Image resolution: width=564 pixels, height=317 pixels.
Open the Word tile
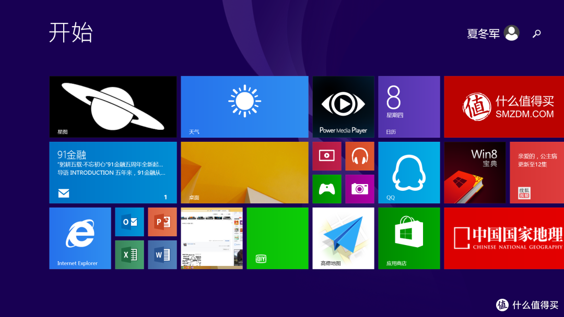[162, 254]
